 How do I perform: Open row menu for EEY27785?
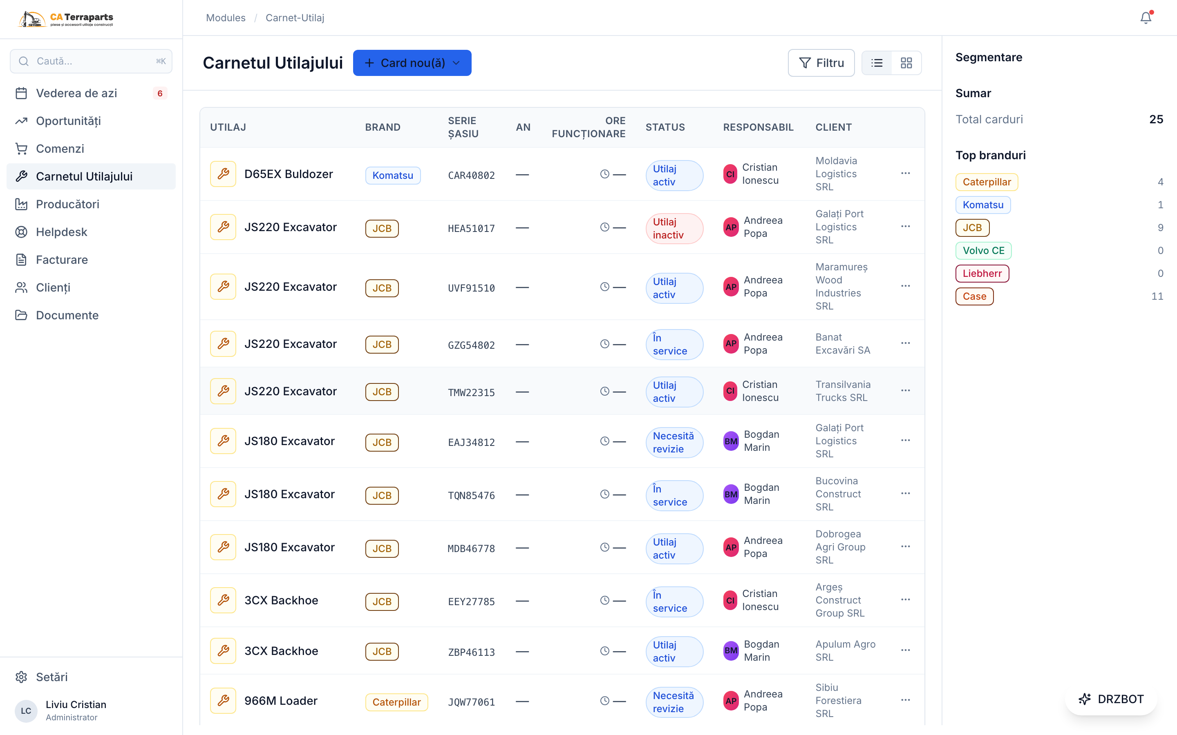point(905,600)
